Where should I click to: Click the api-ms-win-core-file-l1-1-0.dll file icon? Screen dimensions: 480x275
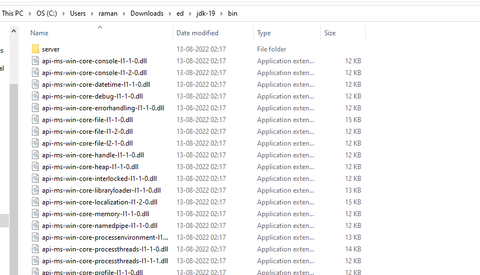coord(35,119)
